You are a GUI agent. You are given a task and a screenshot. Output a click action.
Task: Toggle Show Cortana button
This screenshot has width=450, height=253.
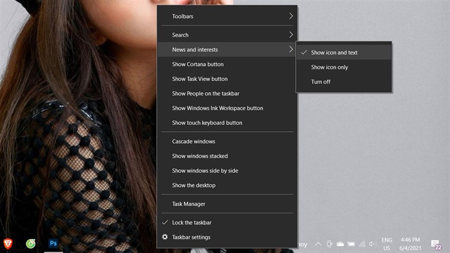(x=227, y=64)
